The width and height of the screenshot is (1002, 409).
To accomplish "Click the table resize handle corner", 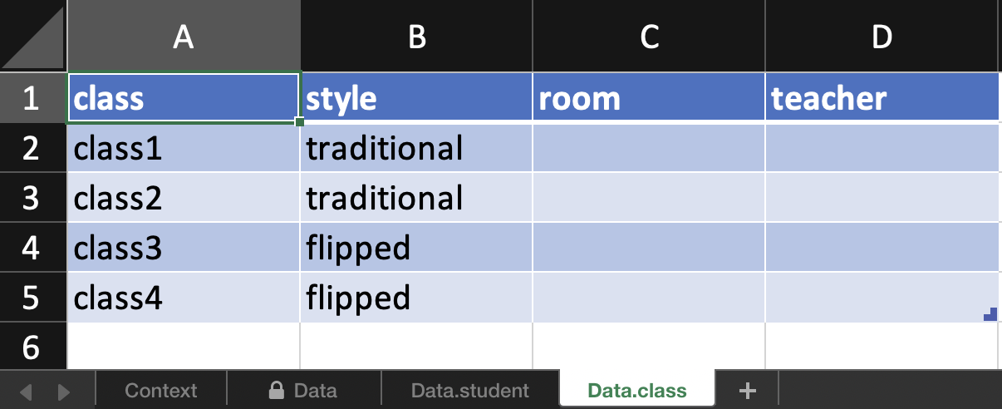I will (990, 314).
